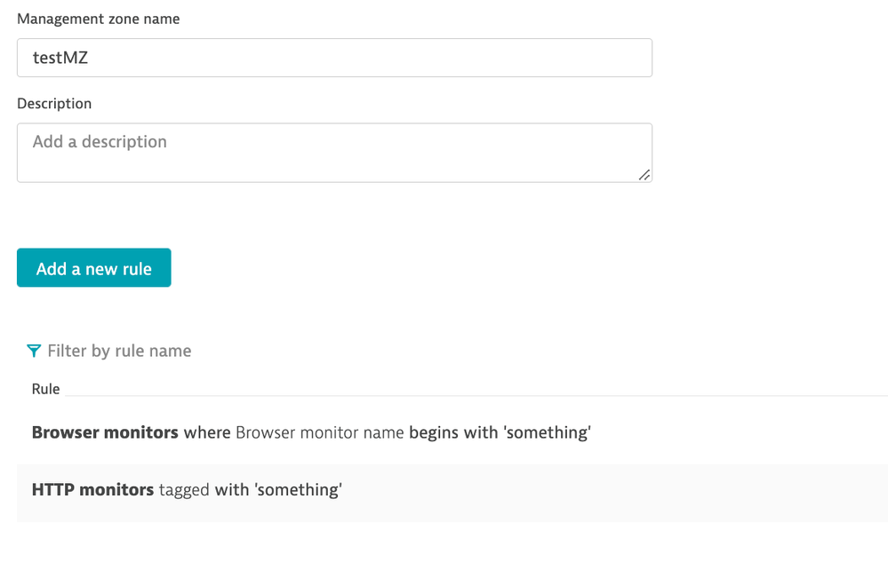Screen dimensions: 888x562
Task: Click the Management zone name label
Action: pyautogui.click(x=99, y=19)
